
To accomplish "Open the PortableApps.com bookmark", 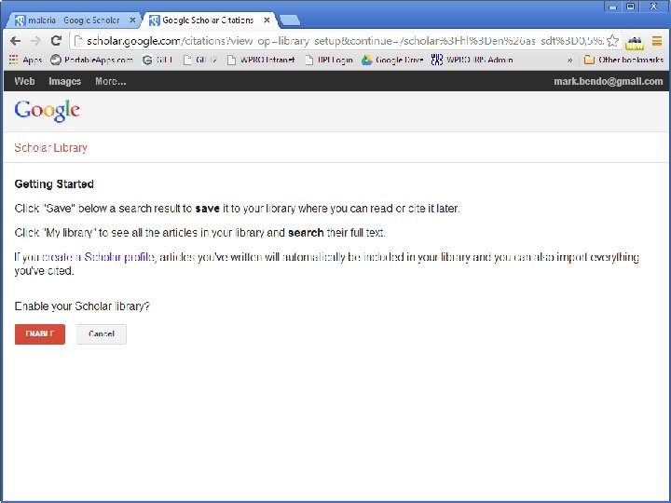I will coord(91,60).
